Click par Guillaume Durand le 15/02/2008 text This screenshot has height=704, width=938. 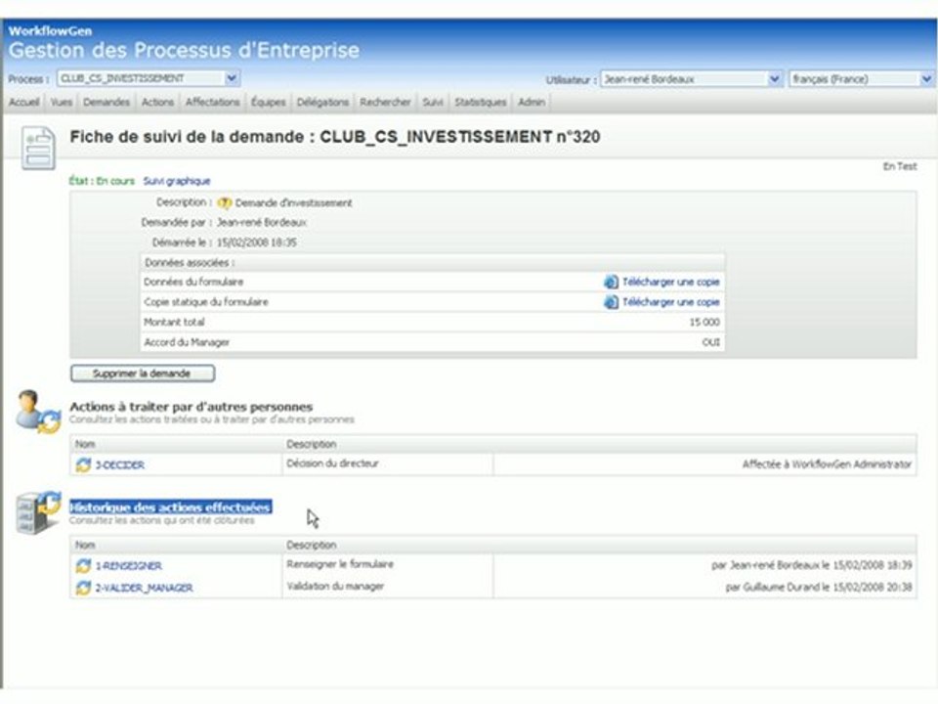[819, 588]
